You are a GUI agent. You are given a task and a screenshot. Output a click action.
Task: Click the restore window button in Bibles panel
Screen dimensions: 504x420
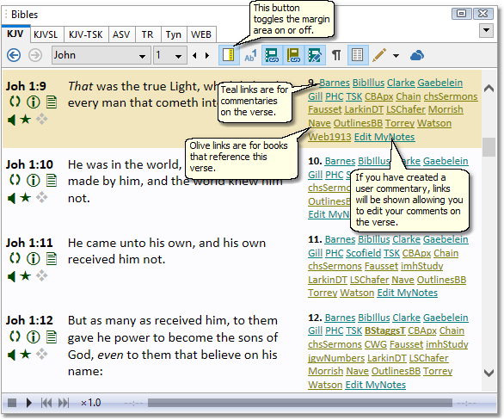coord(462,14)
